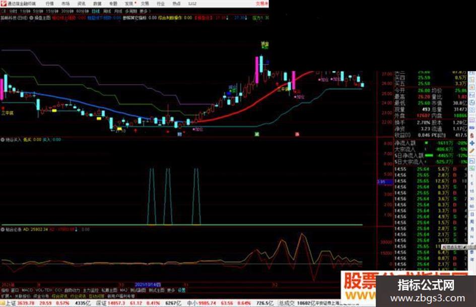Click the pencil drawing icon in right toolbar
Viewport: 476px width, 307px height.
472,151
